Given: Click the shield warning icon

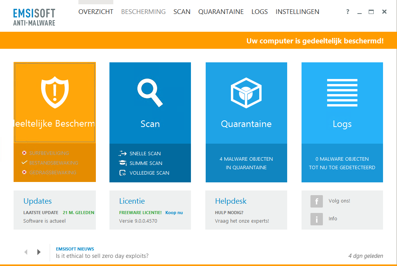Looking at the screenshot, I should tap(55, 92).
